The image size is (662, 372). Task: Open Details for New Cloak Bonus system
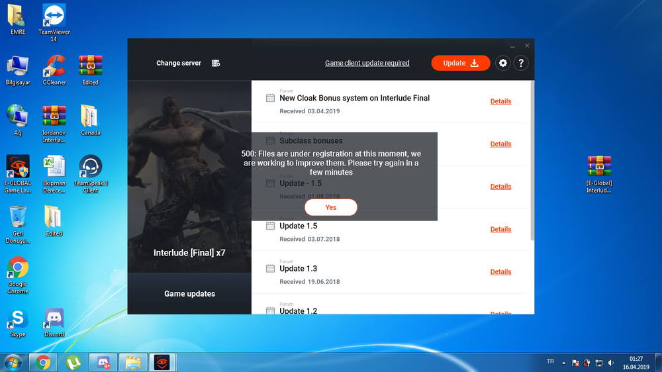(x=500, y=101)
